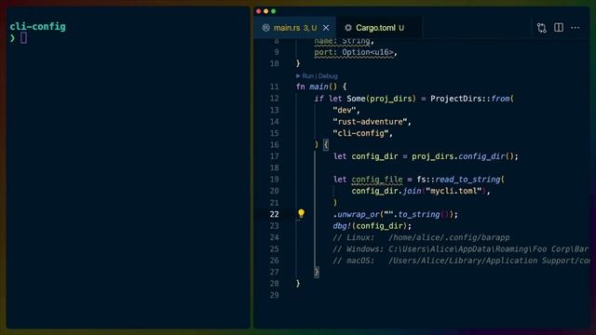Open the editor more actions menu
Viewport: 596px width, 335px height.
click(x=576, y=27)
